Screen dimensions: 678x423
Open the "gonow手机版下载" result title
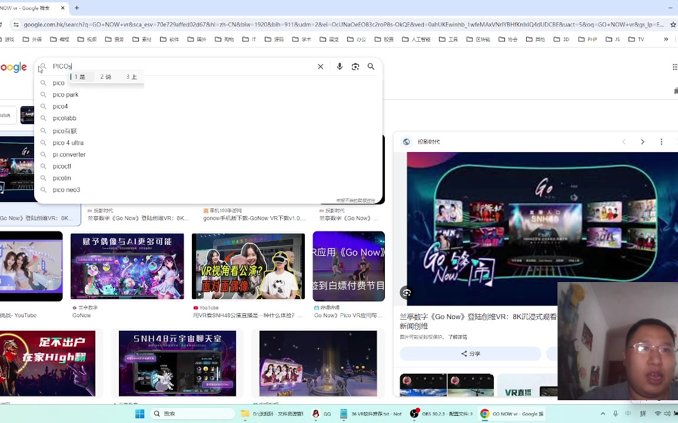click(255, 218)
